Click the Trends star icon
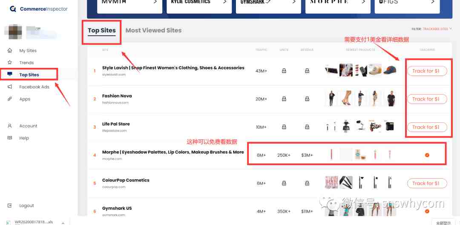460x225 pixels. coord(10,62)
